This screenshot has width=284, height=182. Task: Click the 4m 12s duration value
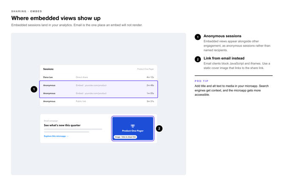point(150,77)
